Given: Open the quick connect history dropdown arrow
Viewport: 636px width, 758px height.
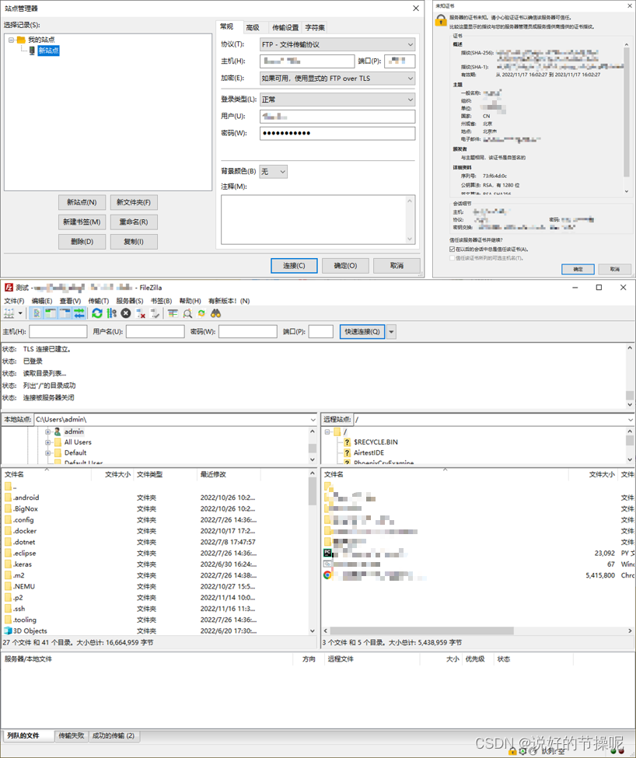Looking at the screenshot, I should tap(391, 332).
